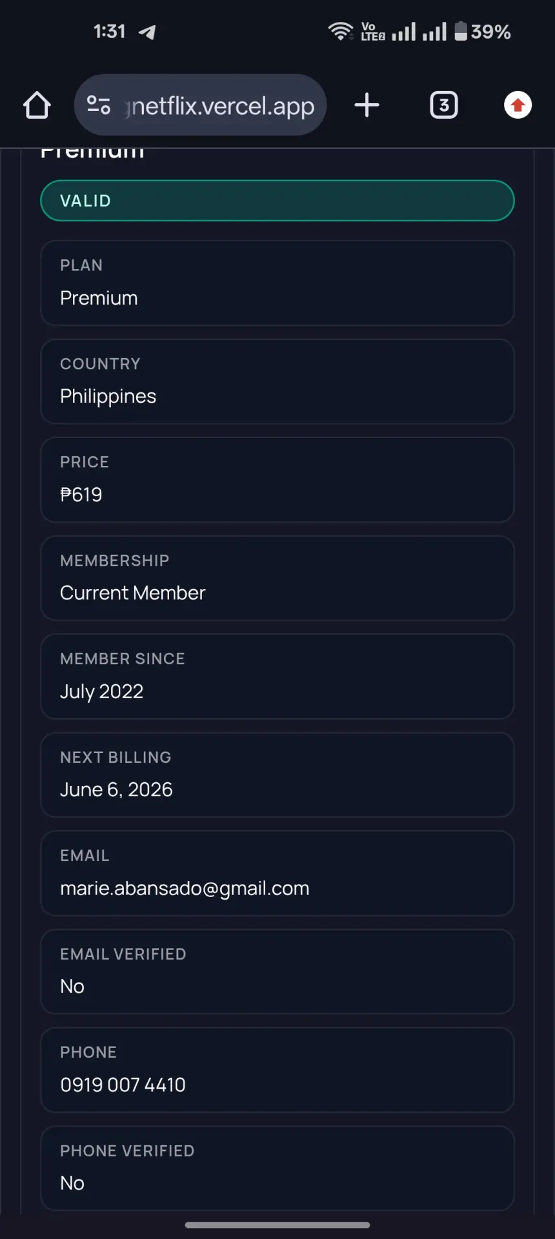Tap the Member Since July 2022 card
The image size is (555, 1239).
[x=277, y=677]
